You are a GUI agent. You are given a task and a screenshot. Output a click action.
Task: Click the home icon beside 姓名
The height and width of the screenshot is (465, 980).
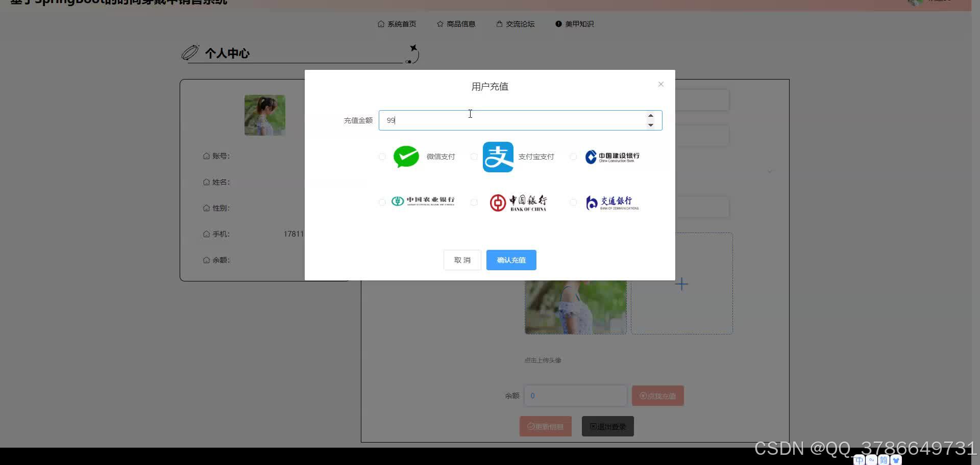pyautogui.click(x=206, y=182)
